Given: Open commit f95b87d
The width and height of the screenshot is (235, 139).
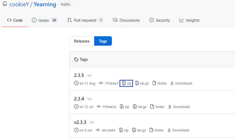Looking at the screenshot, I should (109, 107).
